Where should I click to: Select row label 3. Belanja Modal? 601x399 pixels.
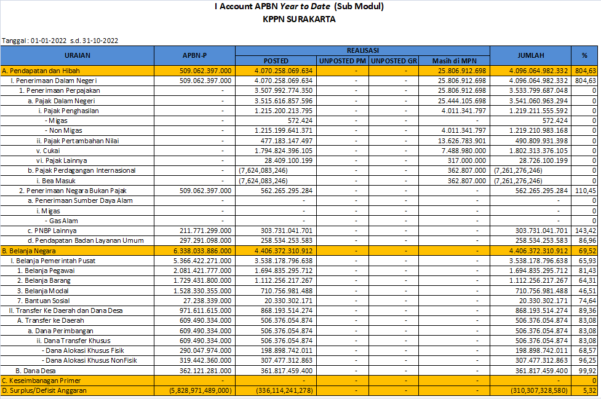[43, 291]
